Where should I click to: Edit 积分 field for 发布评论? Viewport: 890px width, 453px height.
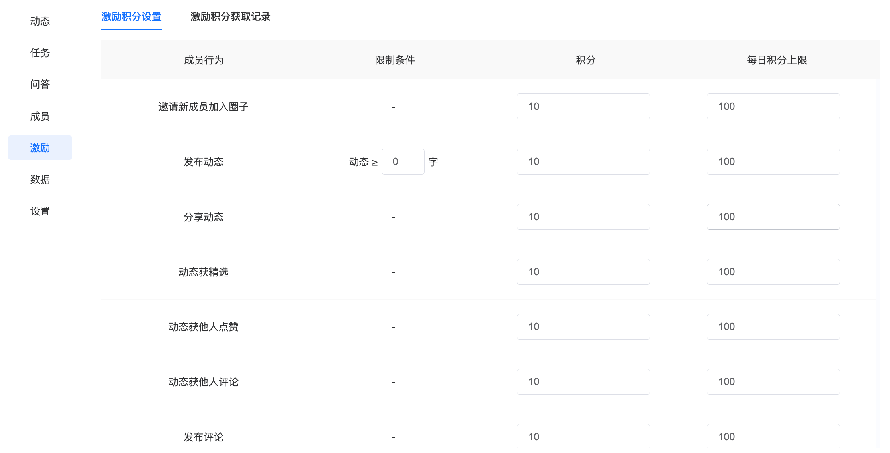pyautogui.click(x=583, y=437)
